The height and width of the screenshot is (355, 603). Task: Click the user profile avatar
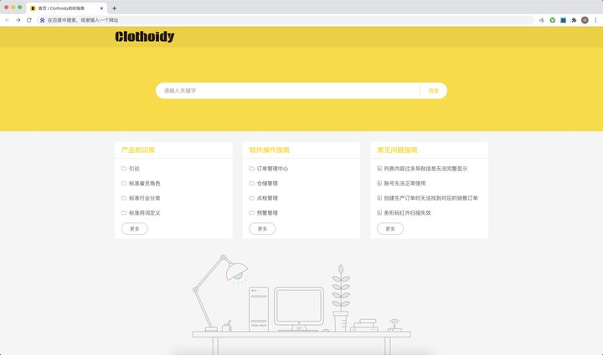click(585, 20)
